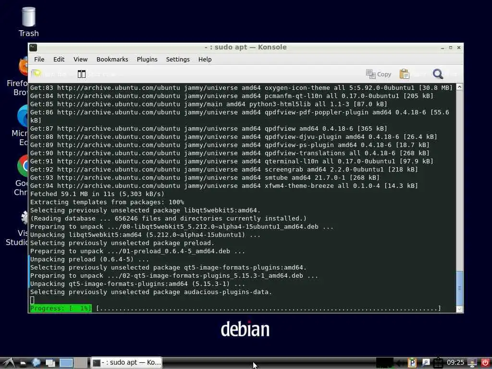Image resolution: width=492 pixels, height=369 pixels.
Task: Open the LXDE start menu bird icon
Action: [x=9, y=363]
